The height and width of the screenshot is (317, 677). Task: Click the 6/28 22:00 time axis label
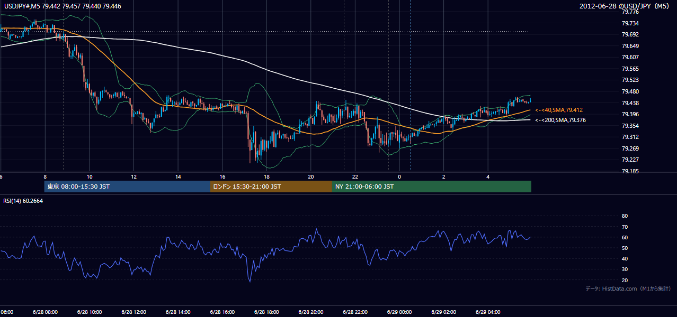click(x=355, y=312)
